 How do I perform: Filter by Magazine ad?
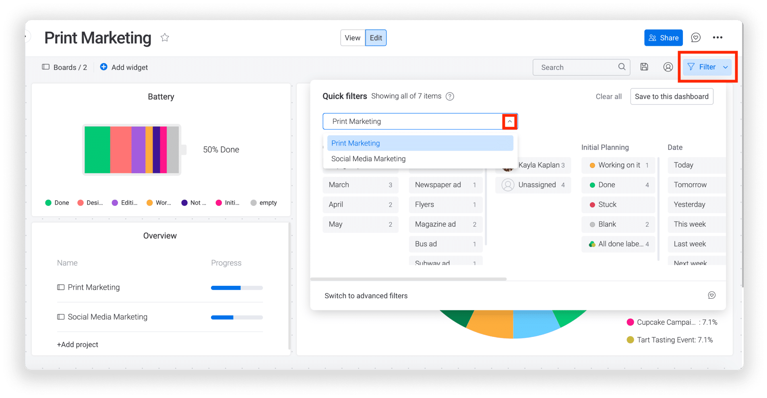[446, 224]
